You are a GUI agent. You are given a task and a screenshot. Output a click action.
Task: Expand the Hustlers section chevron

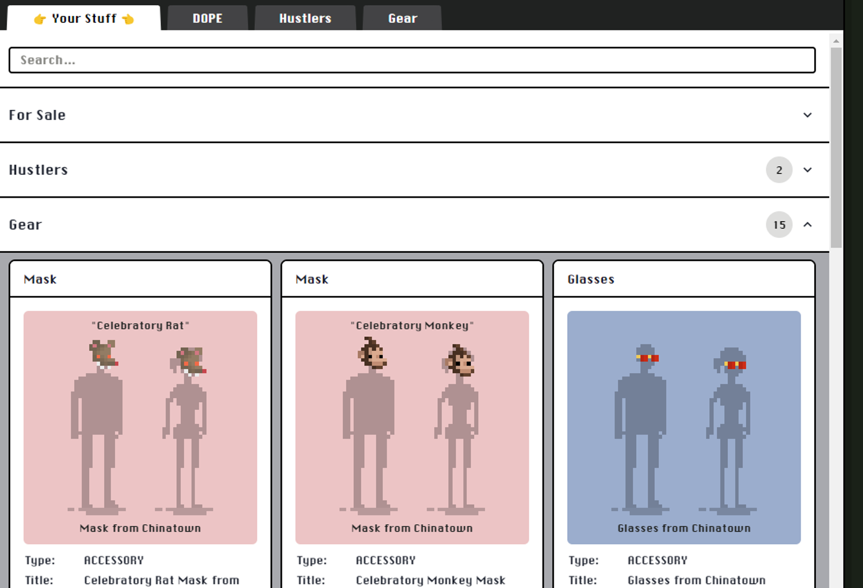coord(808,170)
